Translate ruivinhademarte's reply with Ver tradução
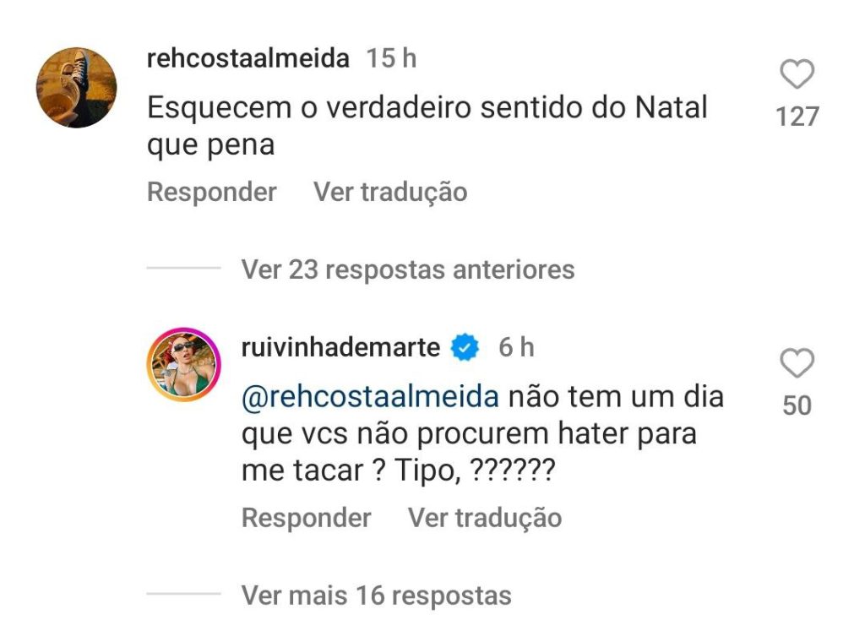This screenshot has width=865, height=631. tap(485, 517)
